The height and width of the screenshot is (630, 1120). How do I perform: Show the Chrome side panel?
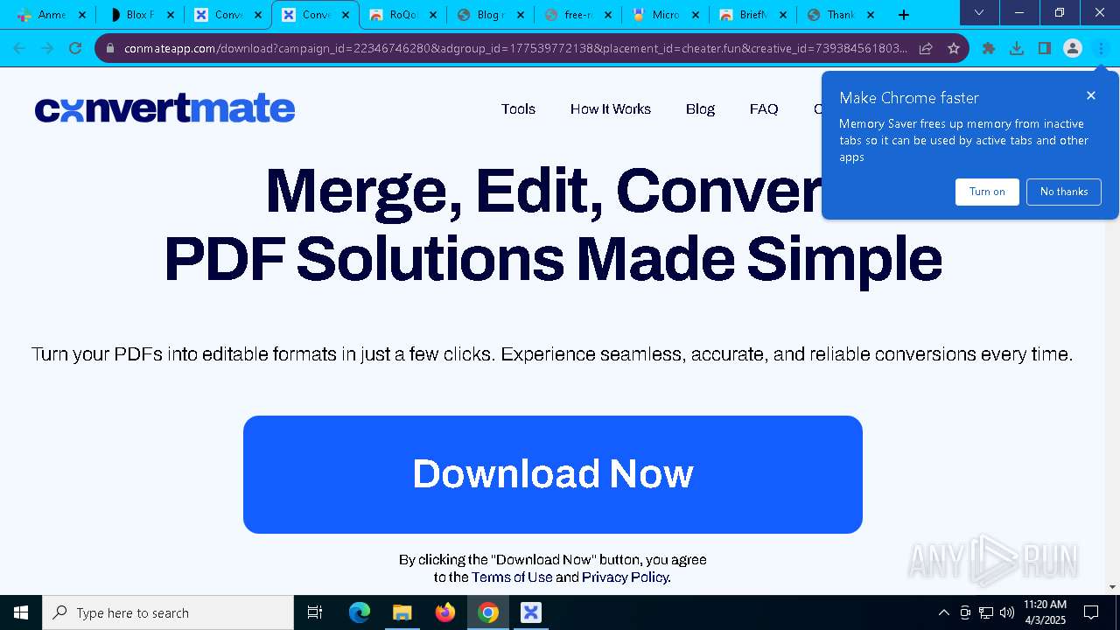coord(1045,48)
